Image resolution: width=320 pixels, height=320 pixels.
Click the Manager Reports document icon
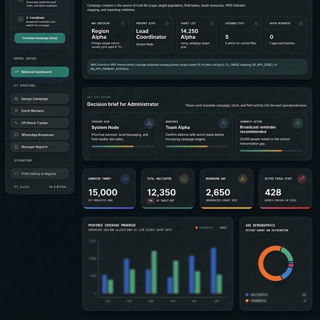click(16, 147)
